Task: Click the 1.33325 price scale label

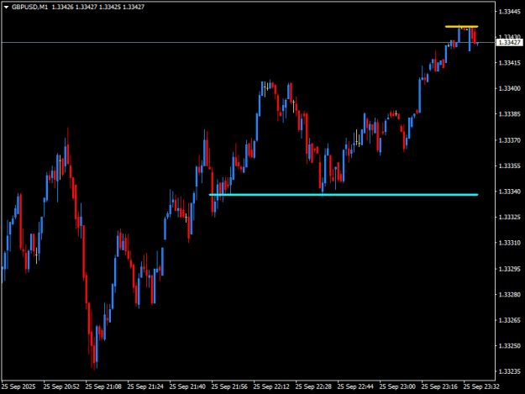Action: pos(510,218)
